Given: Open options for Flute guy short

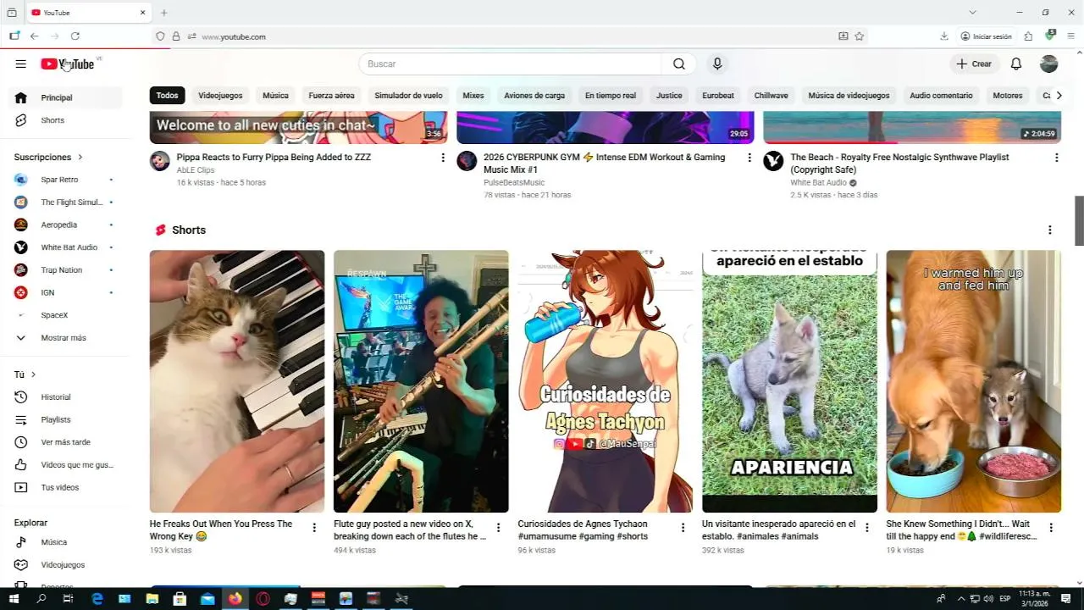Looking at the screenshot, I should click(x=498, y=528).
